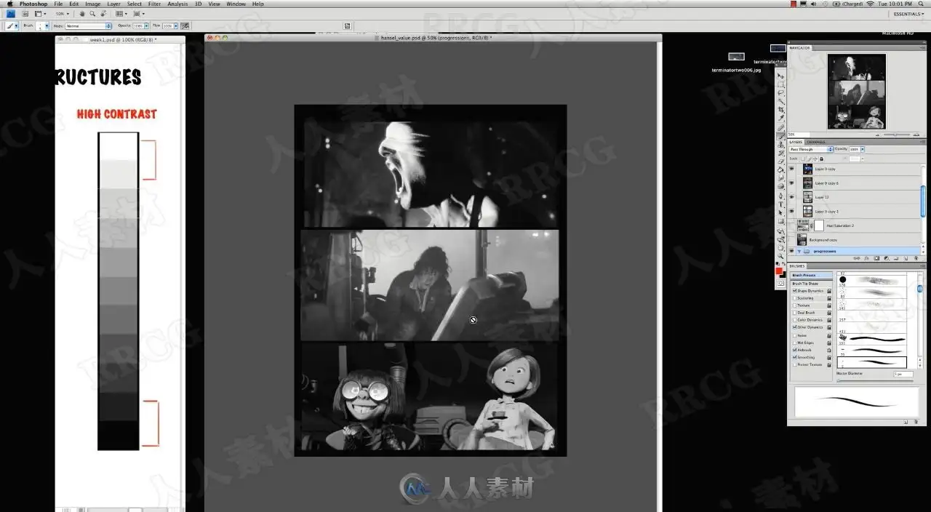Open the Flow slider dropdown in options bar
931x512 pixels.
click(175, 25)
